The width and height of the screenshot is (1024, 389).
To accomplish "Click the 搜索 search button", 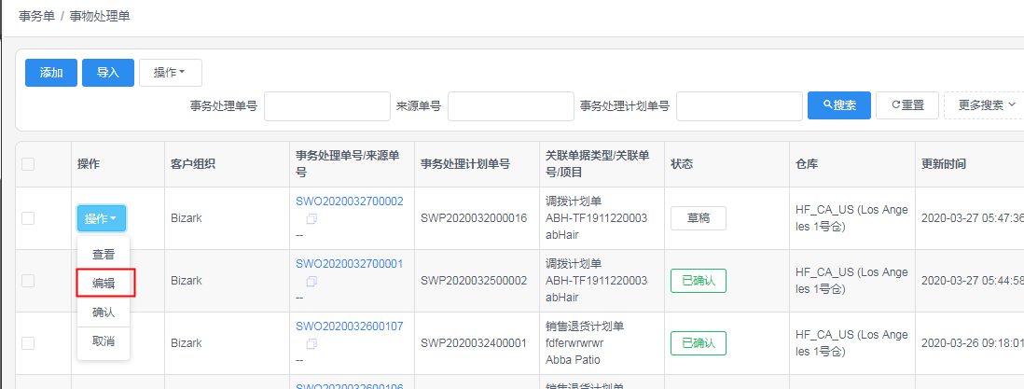I will [839, 105].
